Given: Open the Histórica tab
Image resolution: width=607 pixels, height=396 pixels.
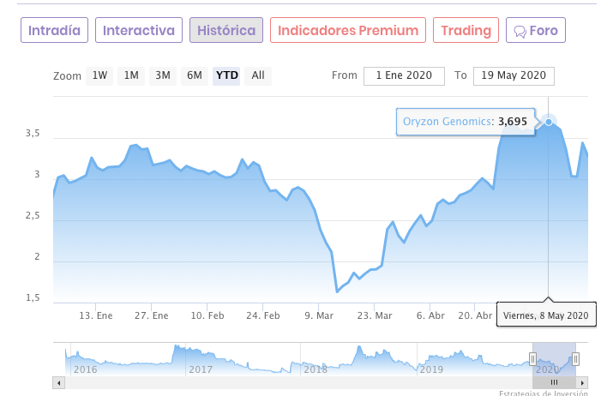Looking at the screenshot, I should click(x=226, y=31).
